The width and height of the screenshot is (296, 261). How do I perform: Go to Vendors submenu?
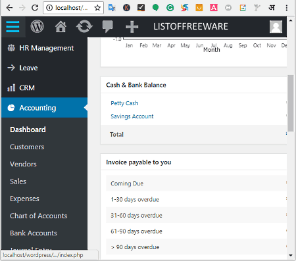click(23, 164)
